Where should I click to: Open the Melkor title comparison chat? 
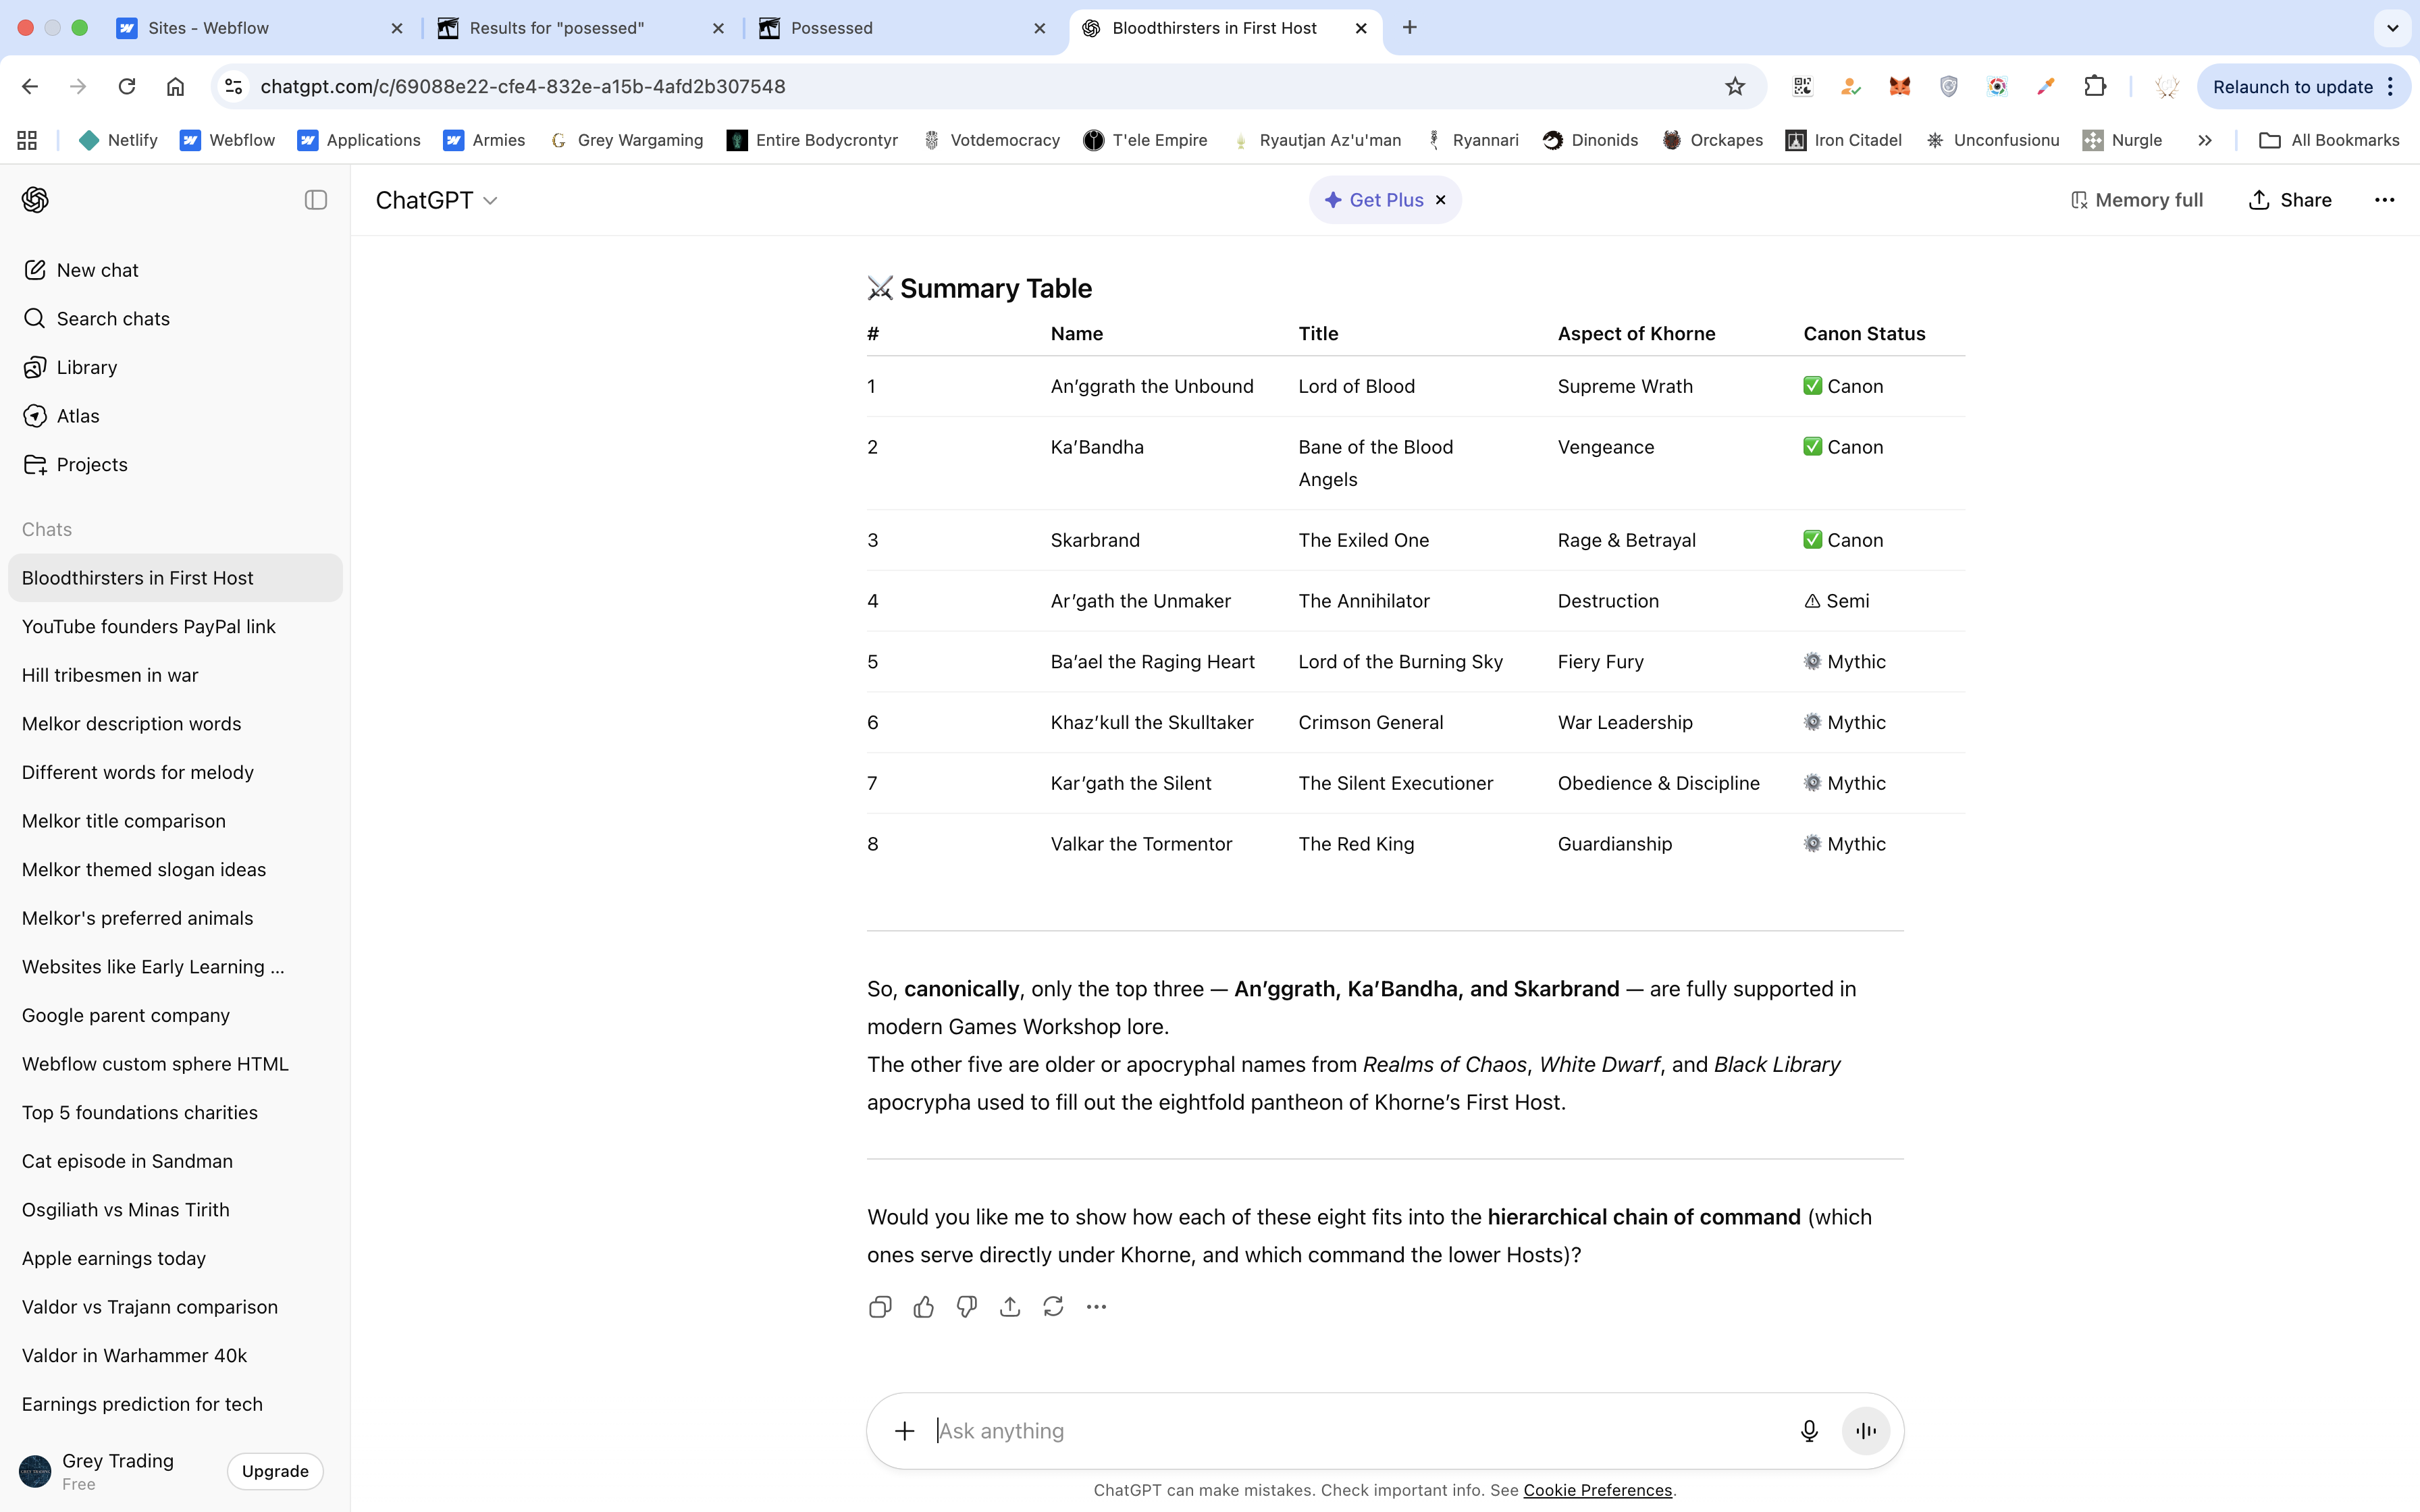click(x=124, y=821)
